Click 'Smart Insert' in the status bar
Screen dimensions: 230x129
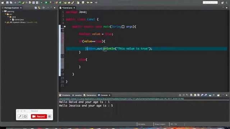tap(160, 124)
